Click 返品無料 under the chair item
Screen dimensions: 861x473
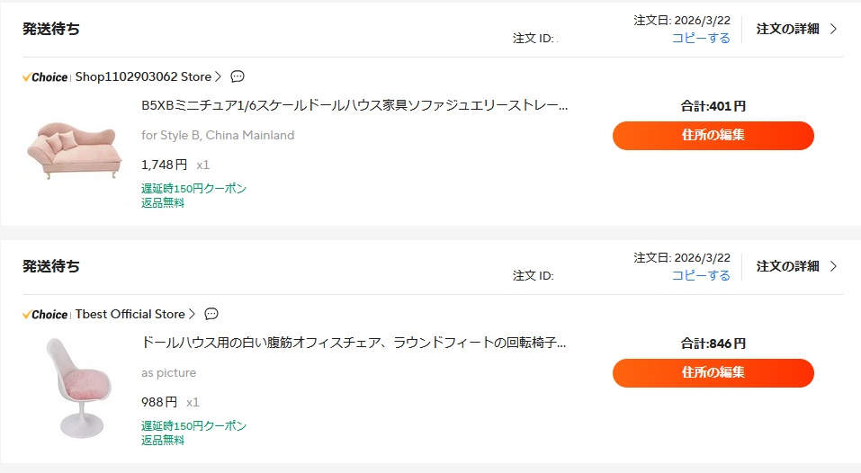163,441
